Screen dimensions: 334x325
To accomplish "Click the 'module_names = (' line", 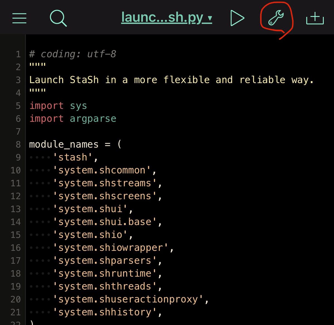I will (x=75, y=145).
